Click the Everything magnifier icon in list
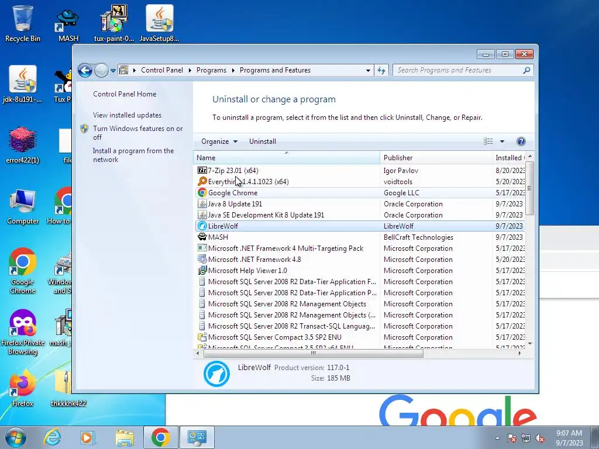Image resolution: width=599 pixels, height=449 pixels. (202, 181)
